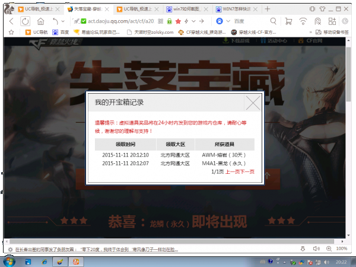Reload the page with refresh icon
Viewport: 356px width, 267px height.
click(x=25, y=21)
